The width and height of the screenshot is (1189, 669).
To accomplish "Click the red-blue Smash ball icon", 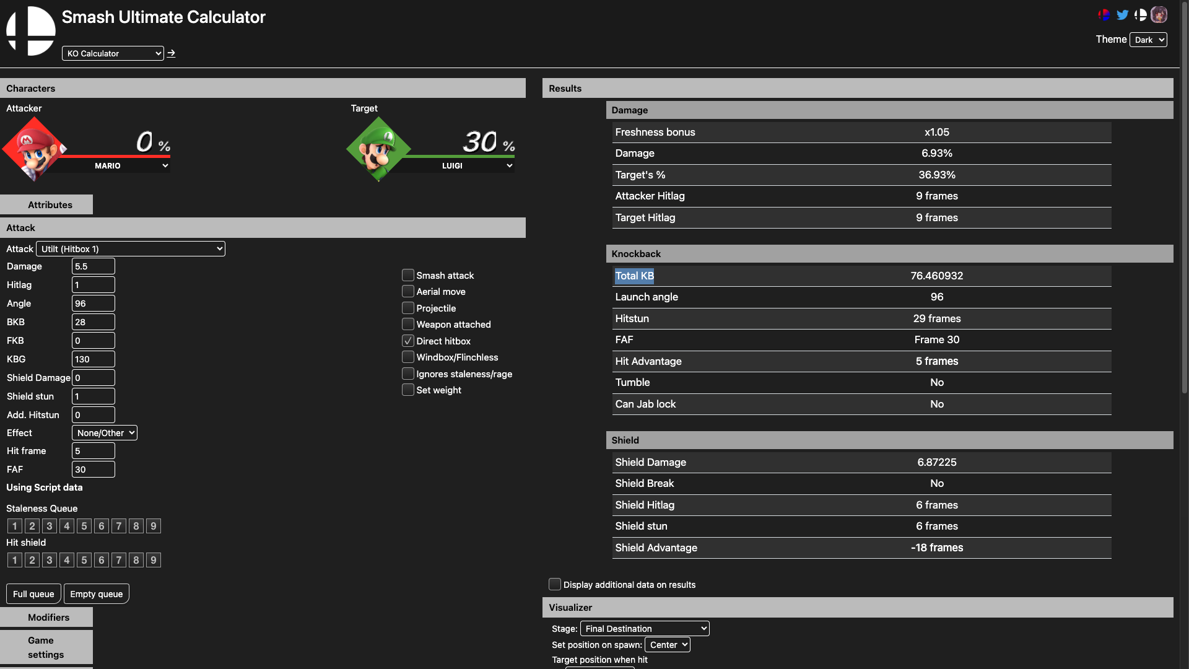I will click(1104, 15).
